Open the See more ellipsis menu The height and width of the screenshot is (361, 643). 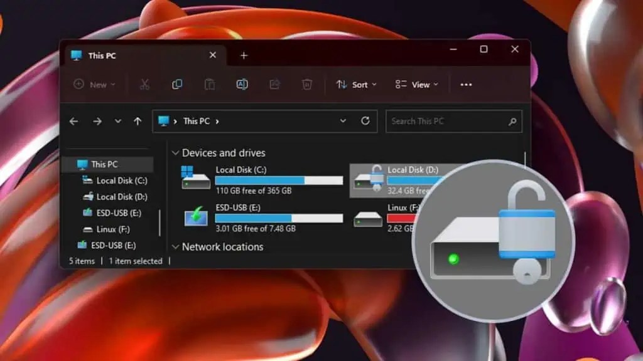(465, 84)
